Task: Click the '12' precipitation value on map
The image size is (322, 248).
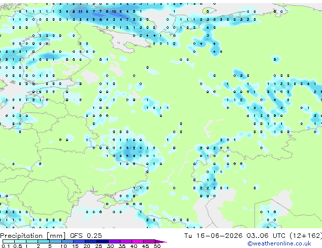Action: (x=114, y=12)
